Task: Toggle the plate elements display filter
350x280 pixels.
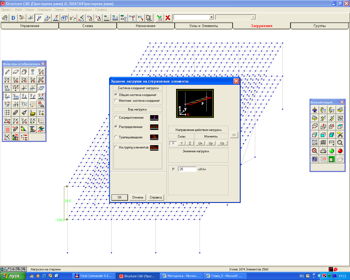Action: 16,72
